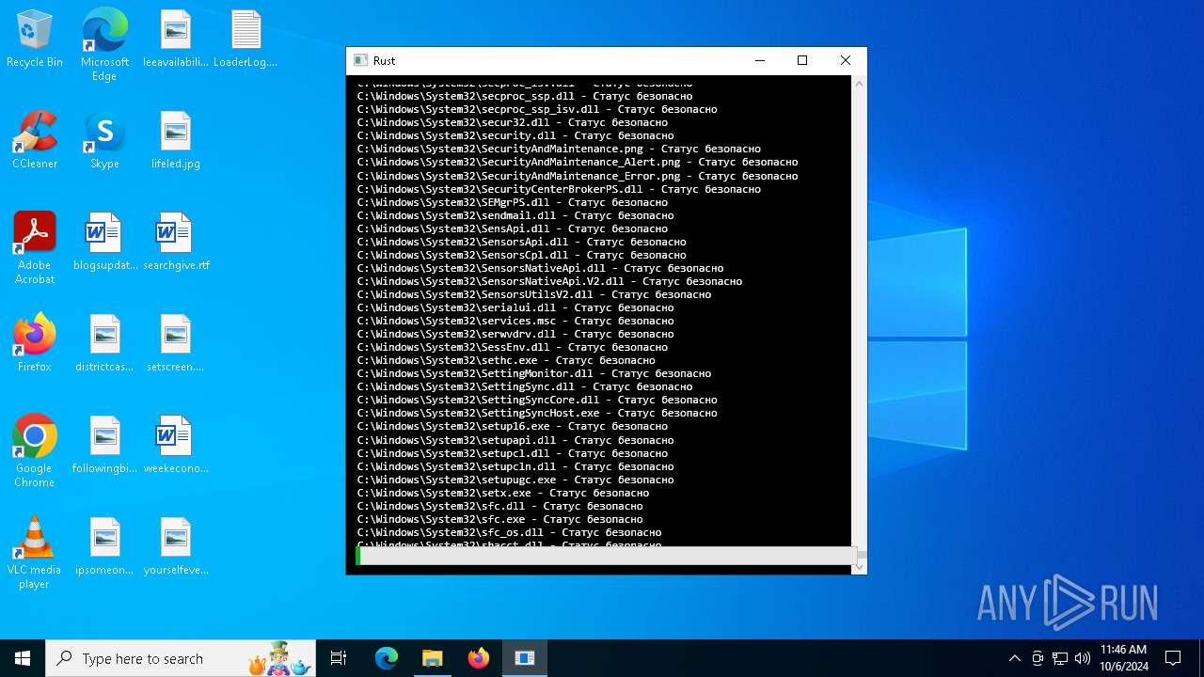Viewport: 1204px width, 677px height.
Task: Select the ipsomeon... image file
Action: (104, 546)
